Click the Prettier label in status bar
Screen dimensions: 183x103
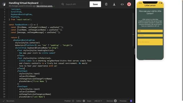pos(67,101)
